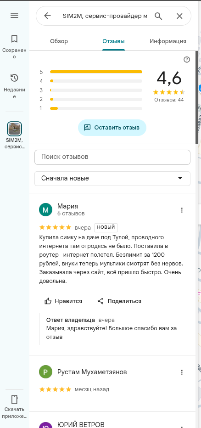Click the новый badge on Мария's review
Screen dimensions: 201x428
[106, 227]
